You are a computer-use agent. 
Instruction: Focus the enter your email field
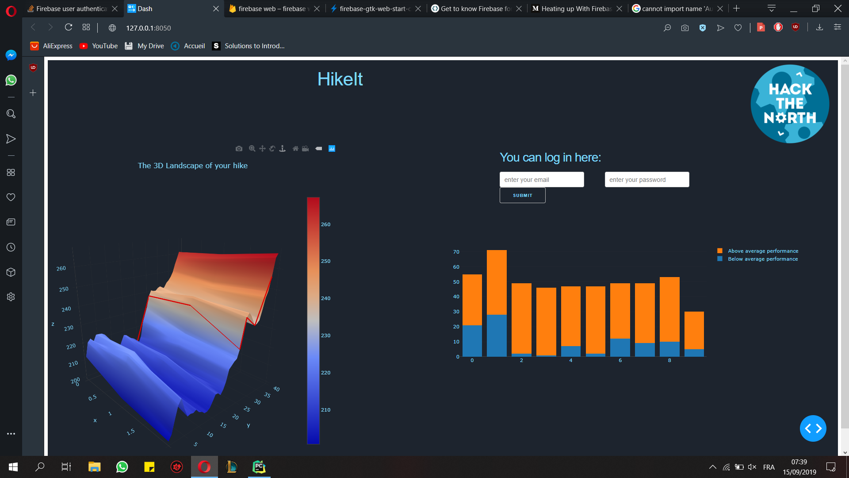[x=542, y=180]
